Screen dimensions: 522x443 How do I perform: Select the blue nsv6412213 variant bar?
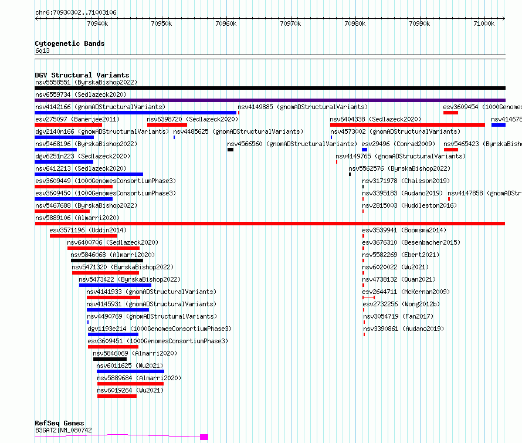point(89,174)
